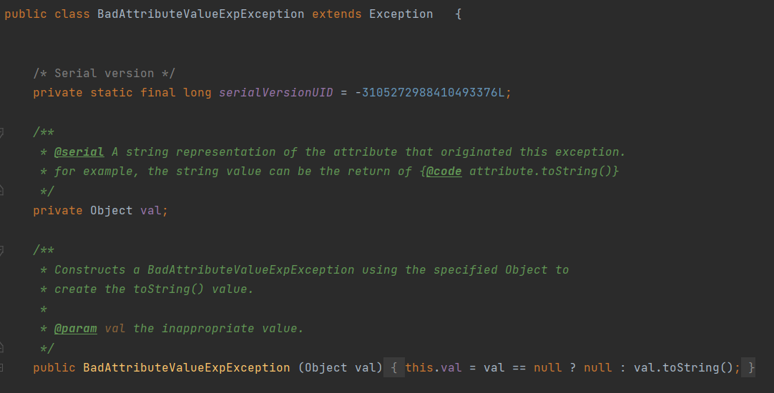The image size is (774, 393).
Task: Place the cursor on serialVersionUID field name
Action: pyautogui.click(x=275, y=93)
